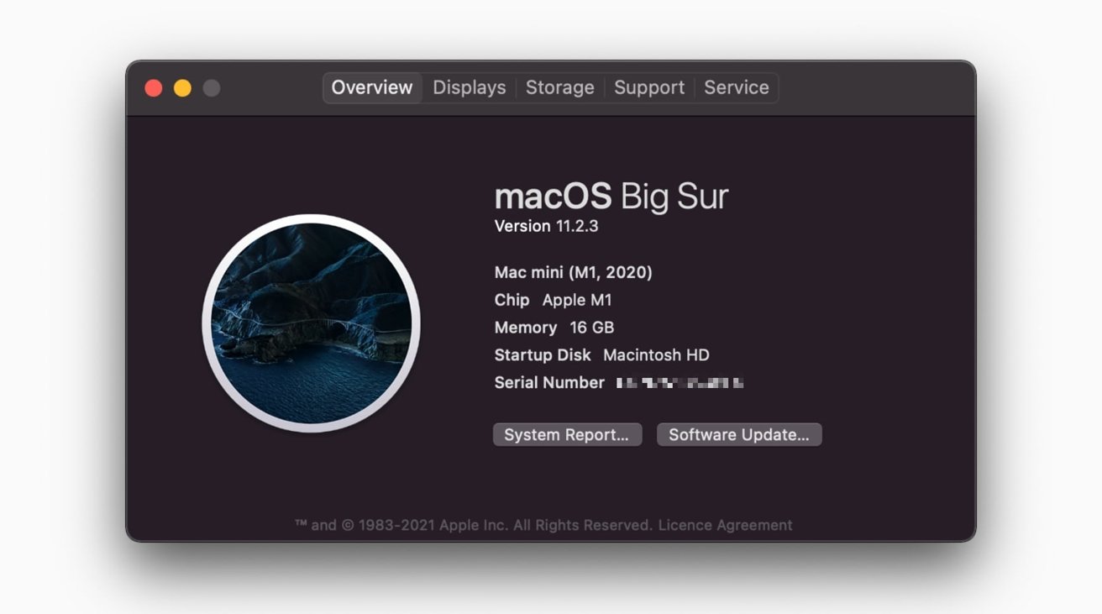Stay on the Overview tab
The image size is (1102, 614).
coord(372,87)
